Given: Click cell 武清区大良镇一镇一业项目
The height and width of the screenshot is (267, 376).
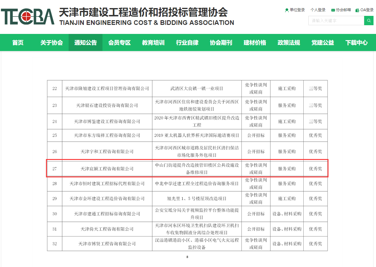Looking at the screenshot, I should tap(197, 89).
